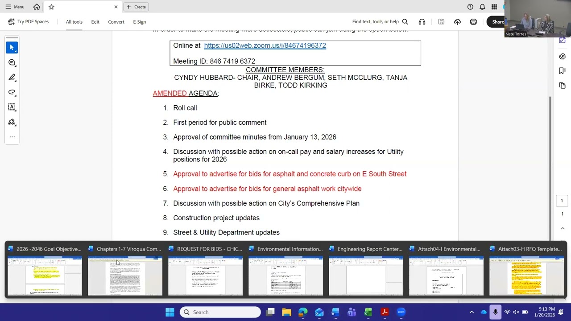571x321 pixels.
Task: Switch to All tools tab
Action: 74,21
